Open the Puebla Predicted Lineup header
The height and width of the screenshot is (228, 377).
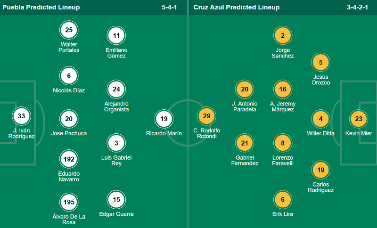click(41, 8)
